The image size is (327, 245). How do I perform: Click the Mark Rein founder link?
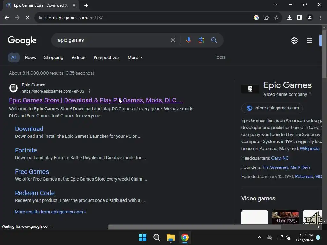coord(300,167)
